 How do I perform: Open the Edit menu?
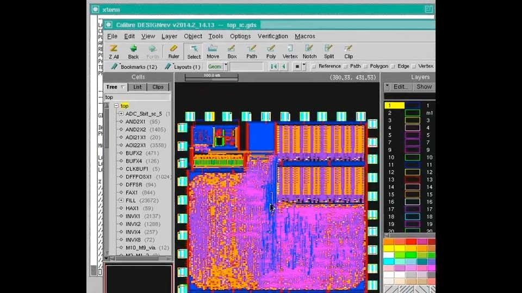point(129,36)
